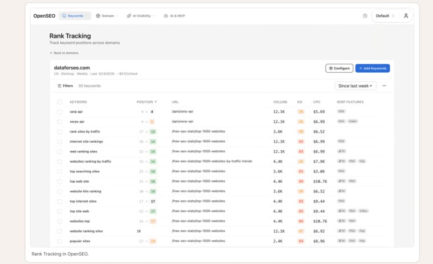This screenshot has height=264, width=433.
Task: Expand the AI Visibility navigation menu
Action: [x=141, y=16]
